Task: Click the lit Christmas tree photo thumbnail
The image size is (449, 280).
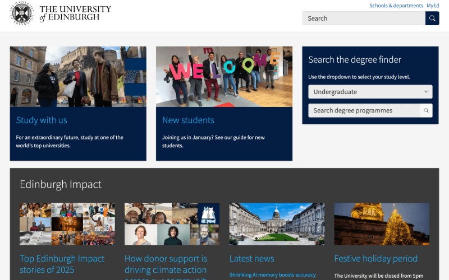Action: click(x=382, y=224)
